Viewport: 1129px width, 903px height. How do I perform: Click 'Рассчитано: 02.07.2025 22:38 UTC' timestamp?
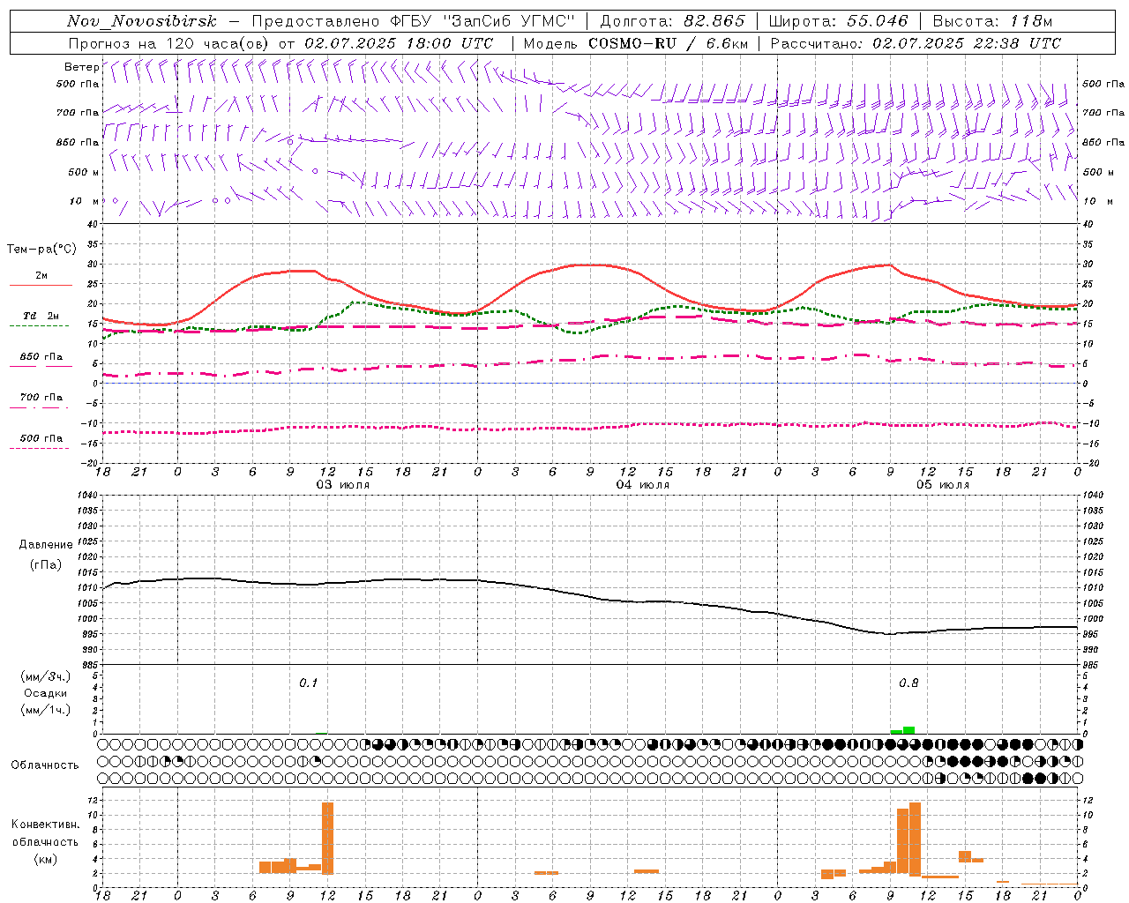pyautogui.click(x=916, y=43)
